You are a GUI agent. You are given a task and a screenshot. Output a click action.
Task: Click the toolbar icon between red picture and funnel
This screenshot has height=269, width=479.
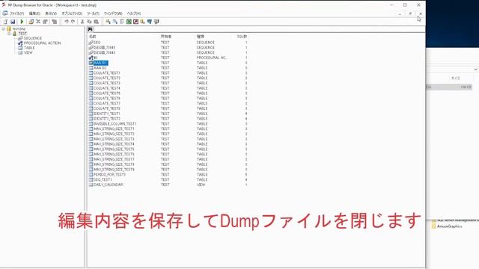coord(142,22)
